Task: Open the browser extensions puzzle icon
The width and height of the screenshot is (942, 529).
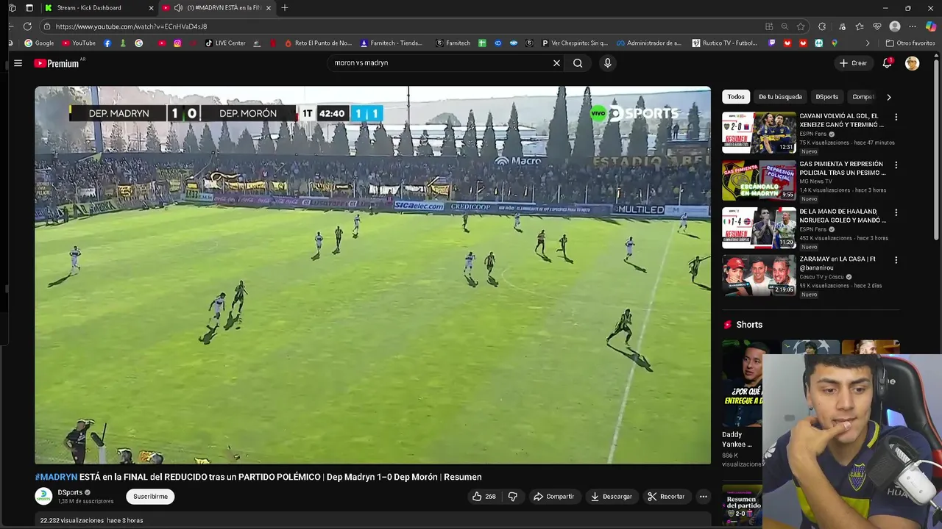Action: click(822, 26)
